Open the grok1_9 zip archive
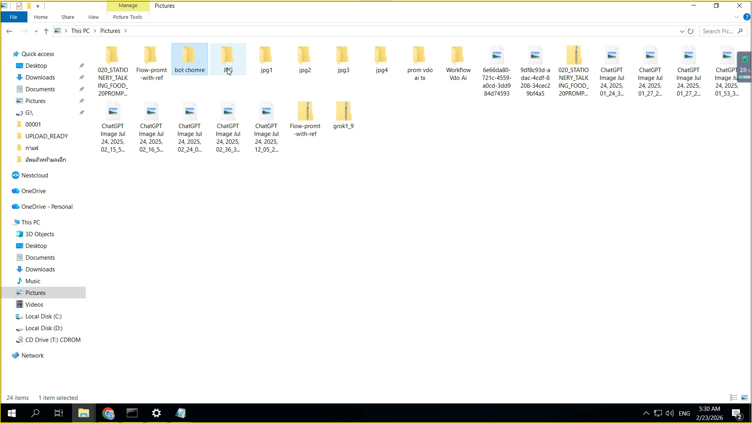This screenshot has width=752, height=423. [343, 112]
